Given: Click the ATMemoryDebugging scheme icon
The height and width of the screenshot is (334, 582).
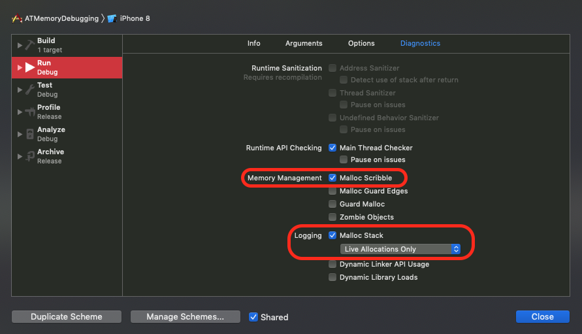Looking at the screenshot, I should pyautogui.click(x=18, y=18).
